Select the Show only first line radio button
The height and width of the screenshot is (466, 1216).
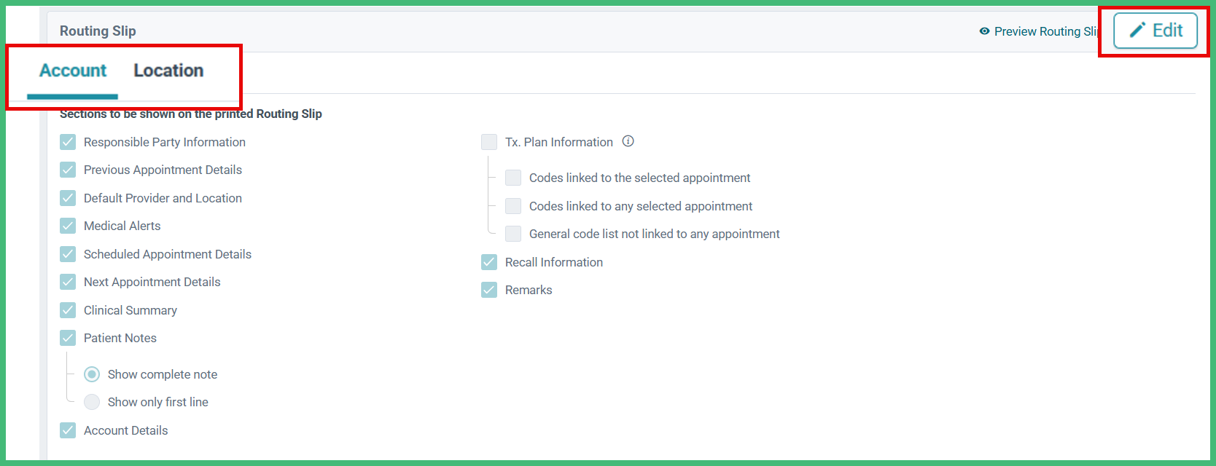click(92, 401)
